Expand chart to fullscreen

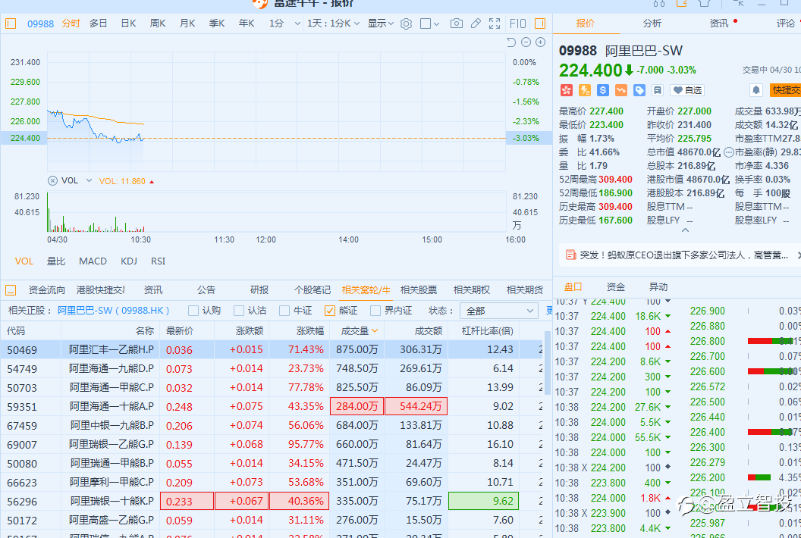495,23
